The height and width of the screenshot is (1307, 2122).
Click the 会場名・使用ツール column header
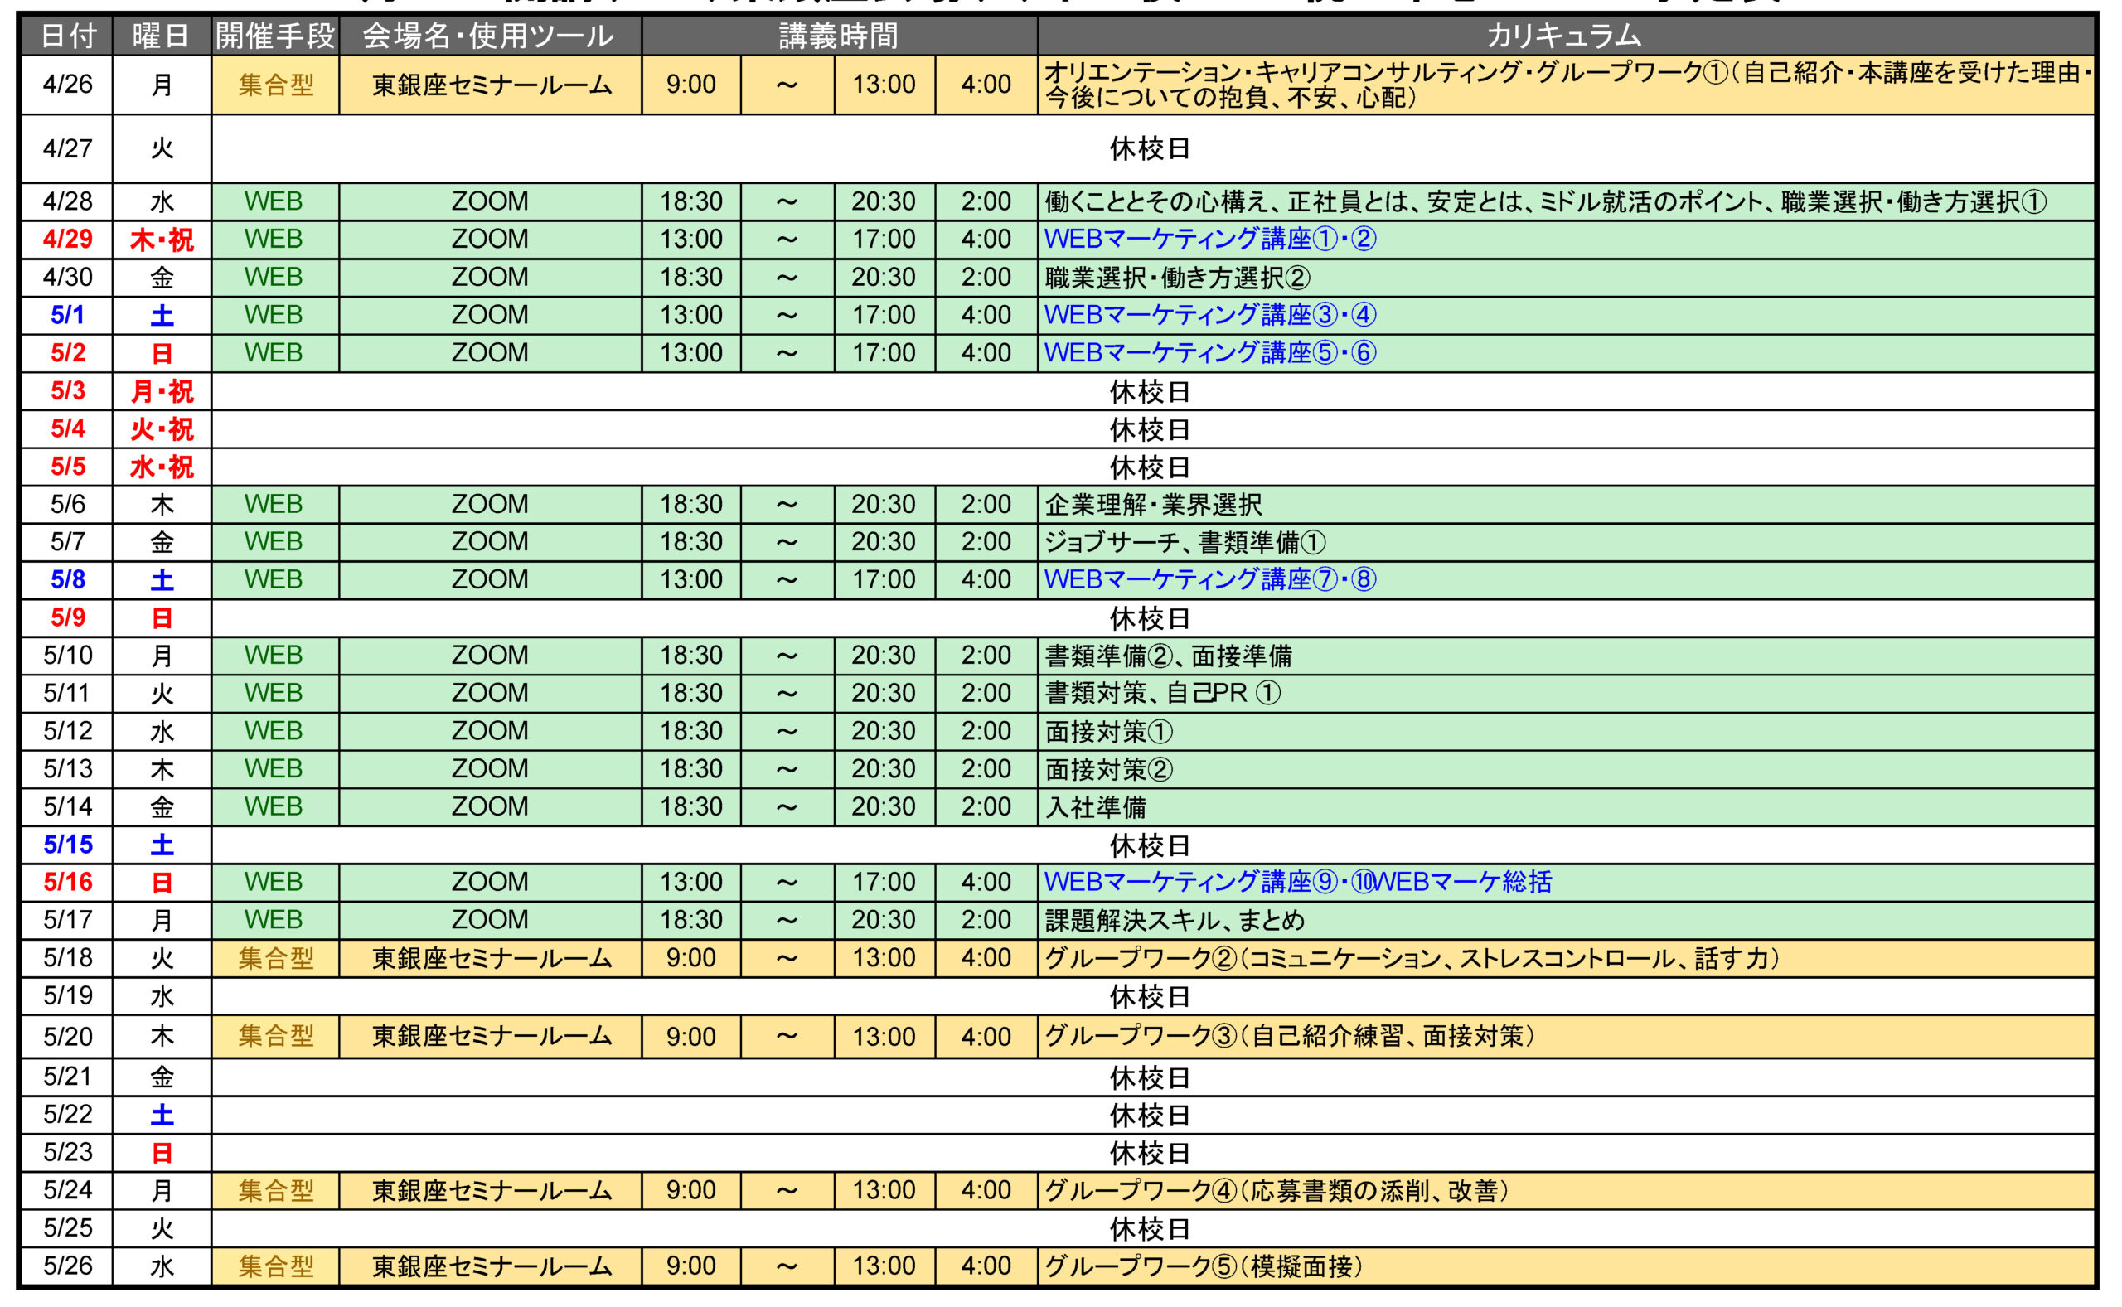click(x=489, y=36)
